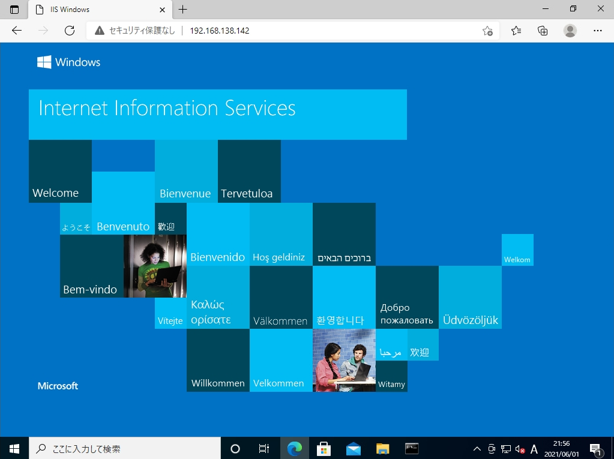Open Cortana from the taskbar

(235, 448)
